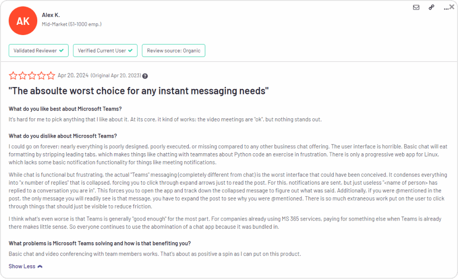The width and height of the screenshot is (458, 279).
Task: Select the first rating star
Action: click(14, 75)
